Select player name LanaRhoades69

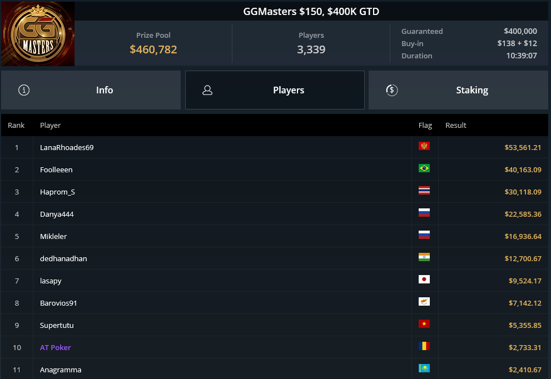[67, 147]
